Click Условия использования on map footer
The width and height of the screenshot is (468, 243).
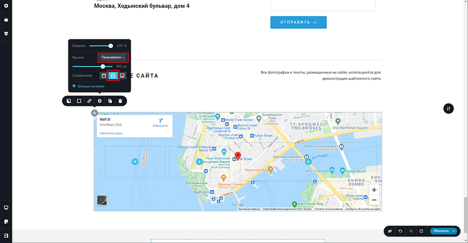[328, 209]
